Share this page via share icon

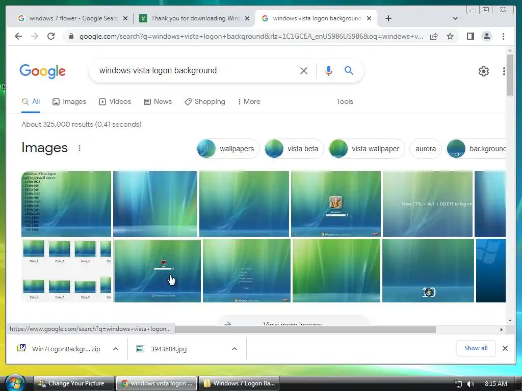coord(434,36)
